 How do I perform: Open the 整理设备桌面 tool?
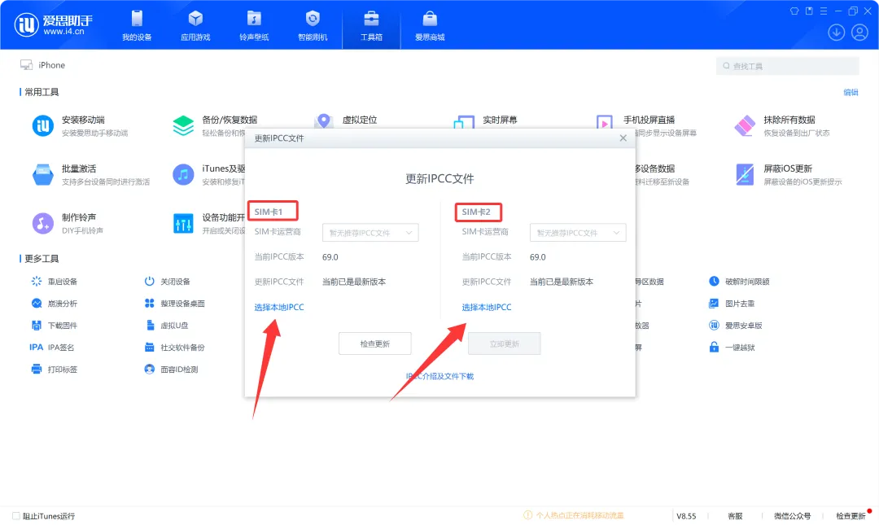[x=174, y=304]
